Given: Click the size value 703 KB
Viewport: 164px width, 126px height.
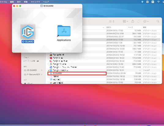Looking at the screenshot, I should pyautogui.click(x=138, y=82).
